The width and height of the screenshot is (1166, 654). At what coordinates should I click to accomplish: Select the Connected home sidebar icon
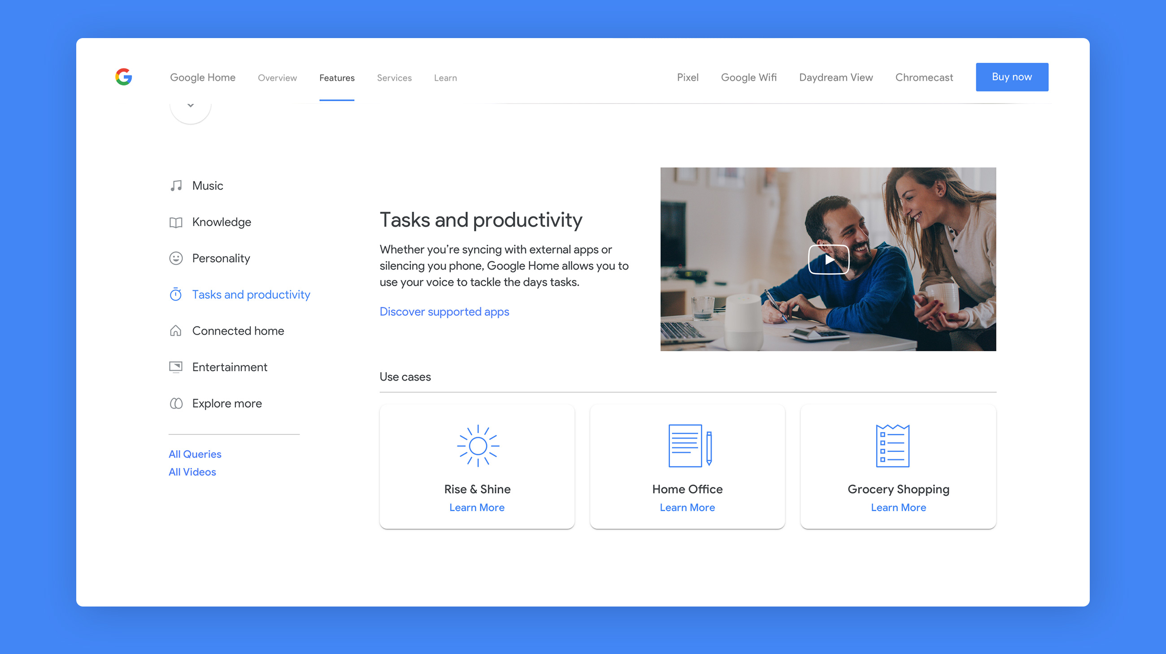pyautogui.click(x=175, y=330)
